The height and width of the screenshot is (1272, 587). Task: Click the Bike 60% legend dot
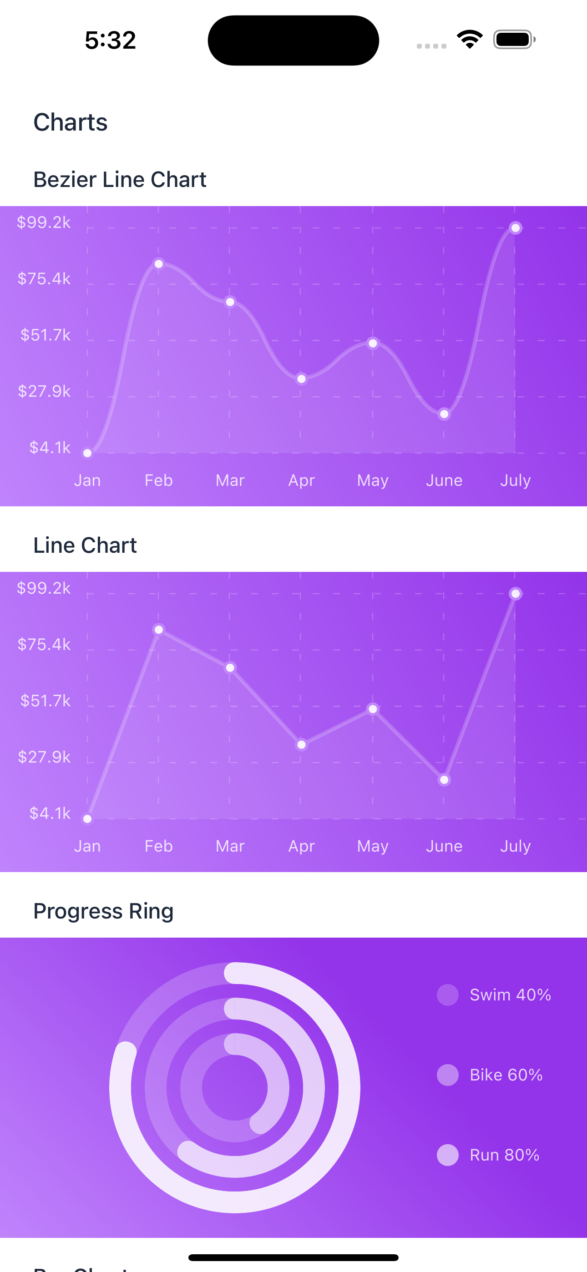click(448, 1075)
